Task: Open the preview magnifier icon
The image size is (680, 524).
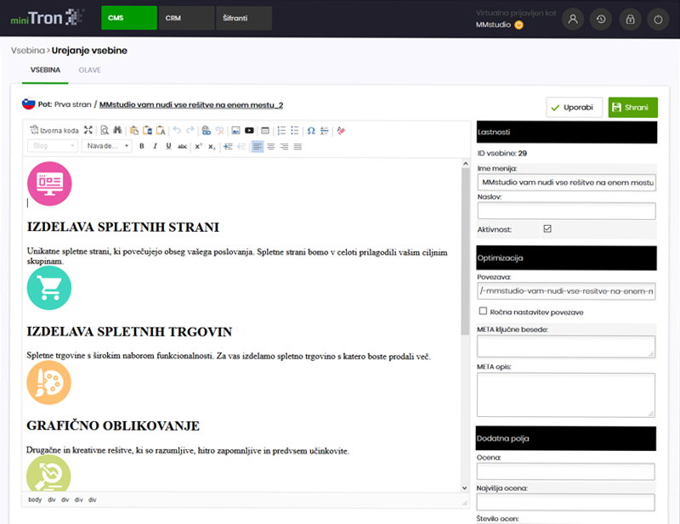Action: 105,130
